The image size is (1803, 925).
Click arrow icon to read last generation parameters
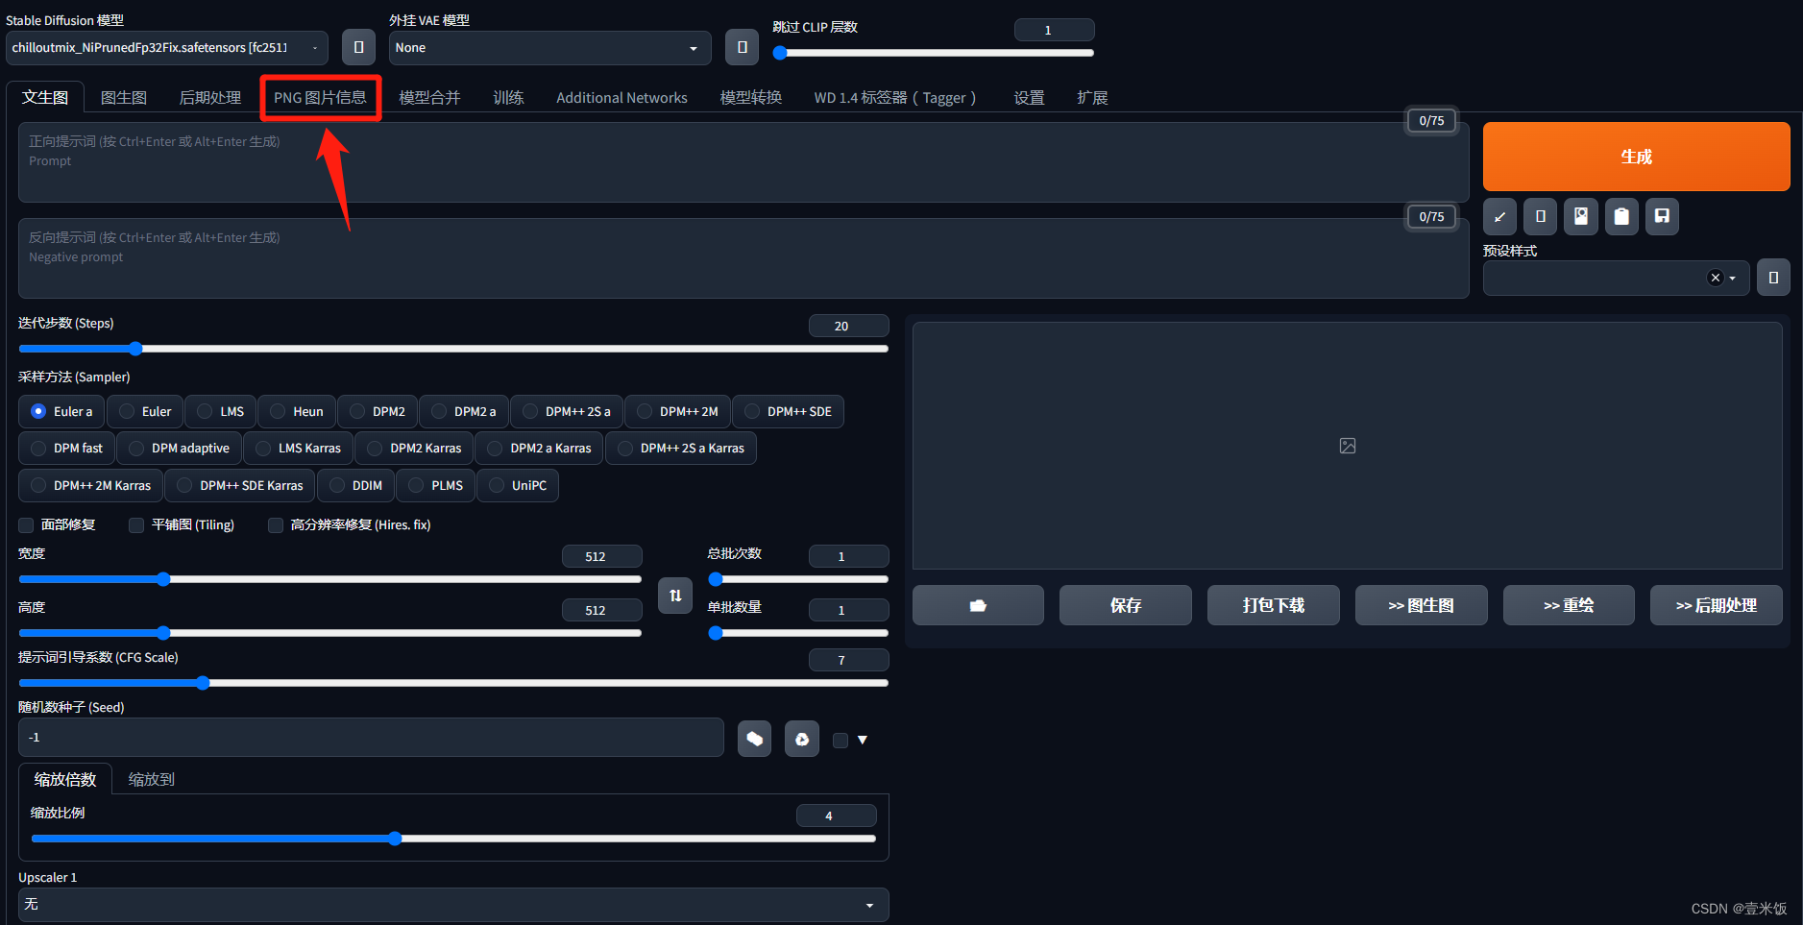point(1499,216)
